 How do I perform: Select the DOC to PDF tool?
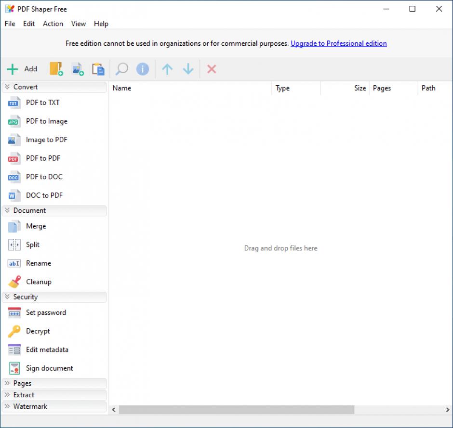[44, 195]
